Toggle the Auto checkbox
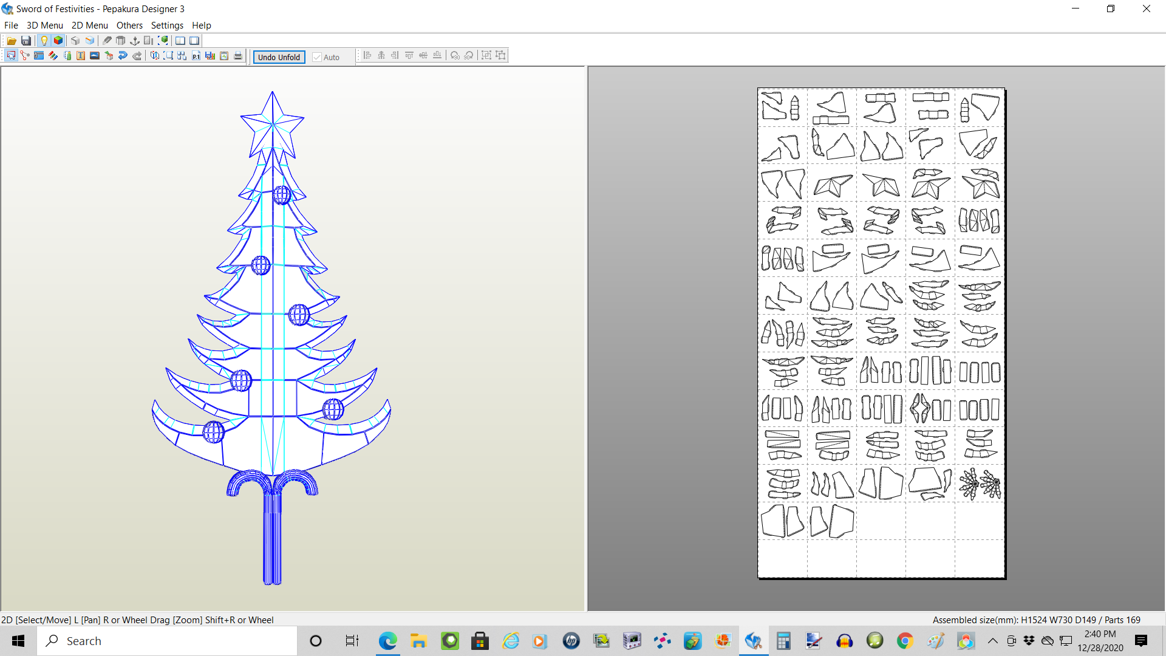The image size is (1166, 656). [317, 57]
